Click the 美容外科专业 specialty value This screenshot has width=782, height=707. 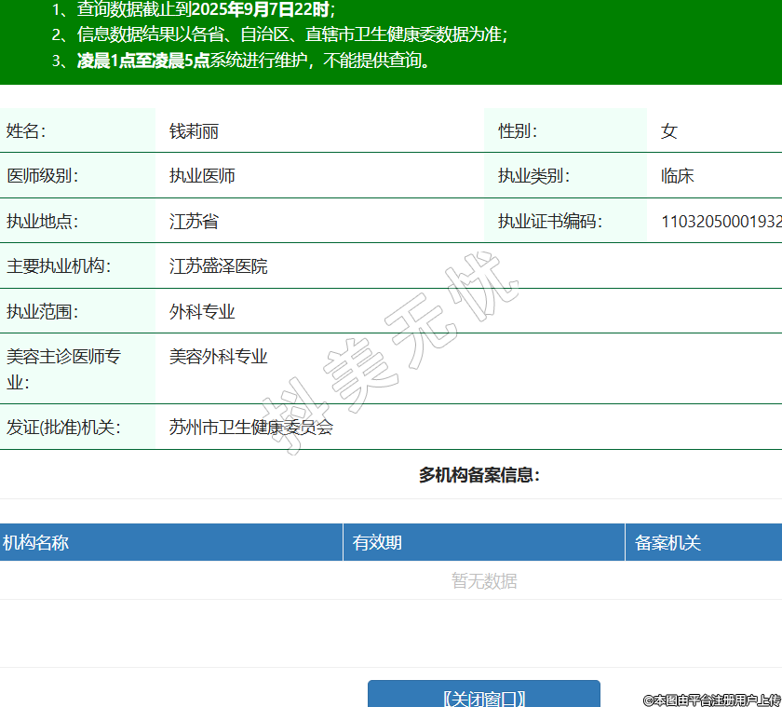pyautogui.click(x=218, y=357)
